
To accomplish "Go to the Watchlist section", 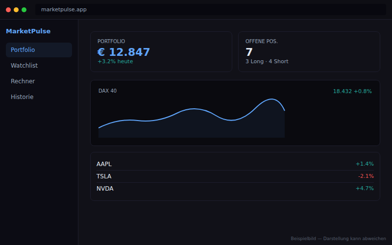I will coord(39,66).
